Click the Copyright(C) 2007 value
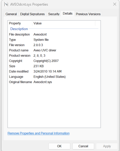 pyautogui.click(x=46, y=61)
